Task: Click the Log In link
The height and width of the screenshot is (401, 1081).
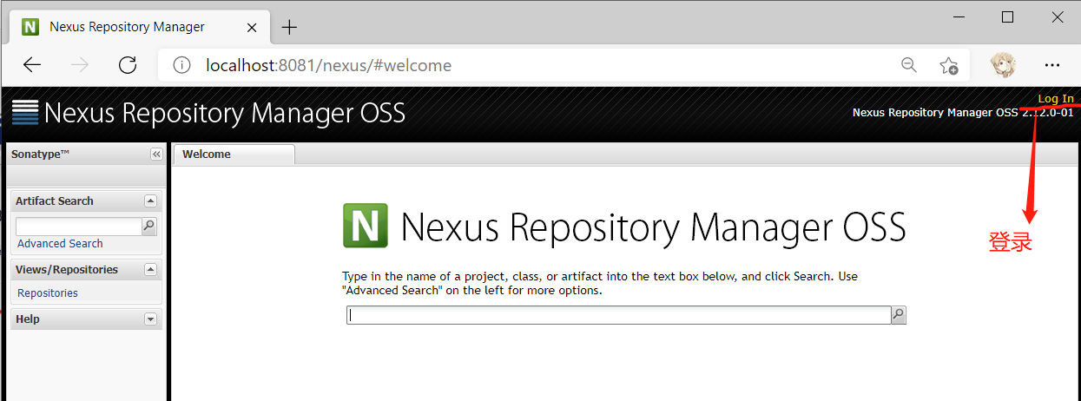Action: click(1056, 99)
